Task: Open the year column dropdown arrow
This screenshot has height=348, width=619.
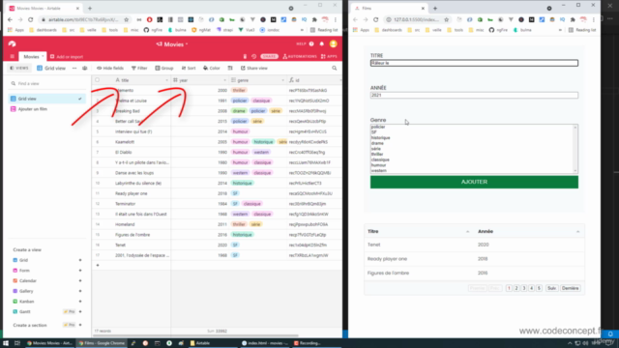Action: (x=225, y=80)
